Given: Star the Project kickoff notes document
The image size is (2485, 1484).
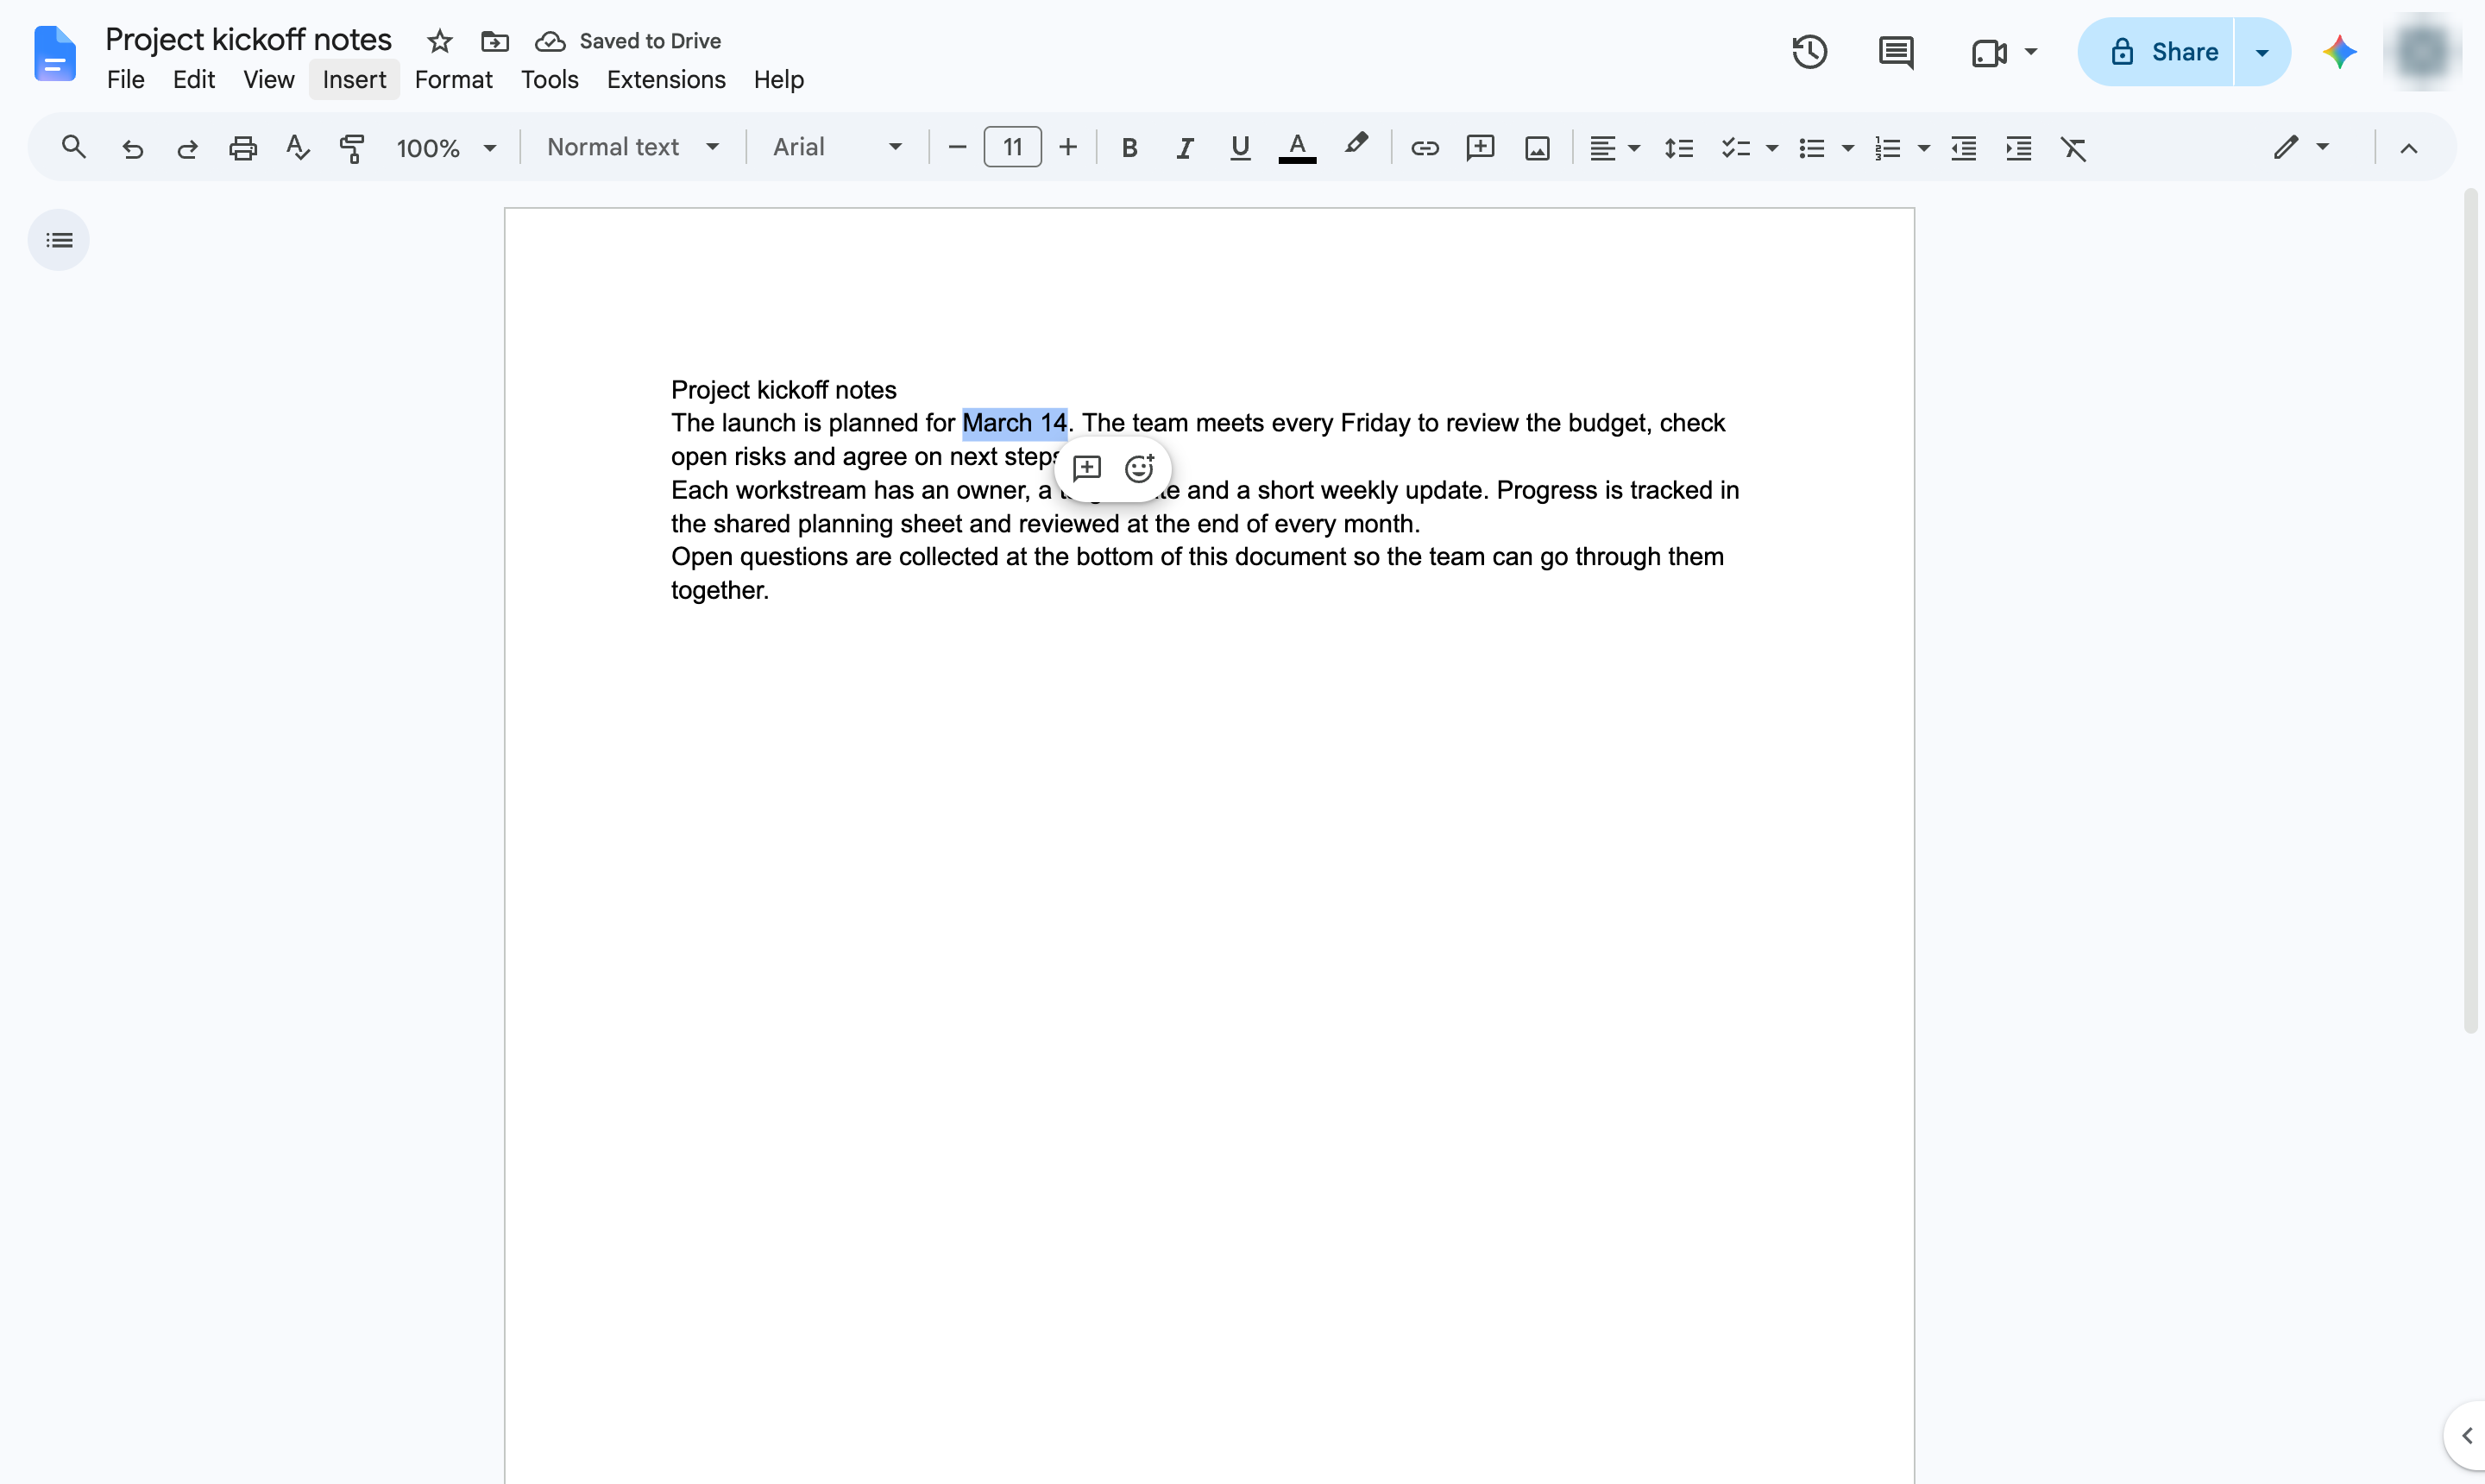Looking at the screenshot, I should [439, 41].
